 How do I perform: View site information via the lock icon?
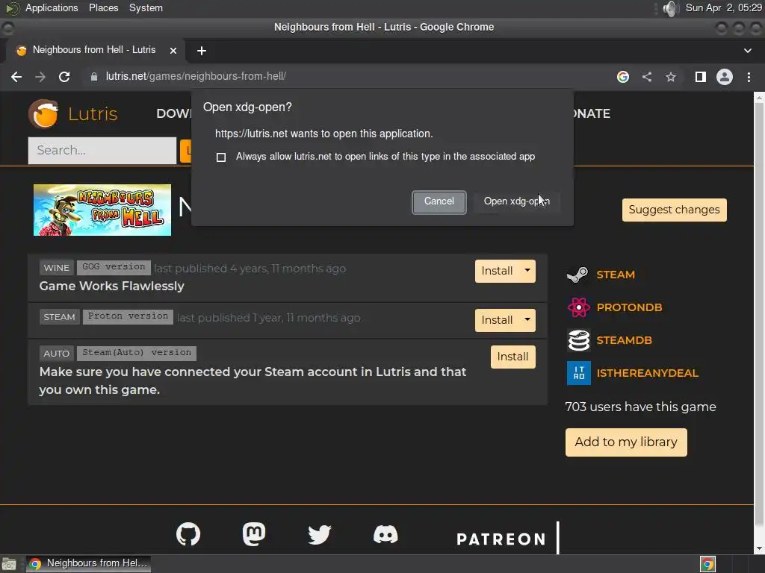(93, 77)
